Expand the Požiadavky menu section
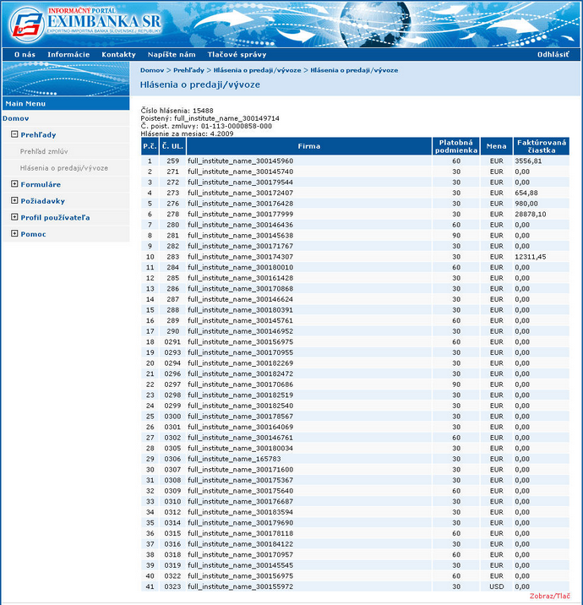This screenshot has height=605, width=583. (x=14, y=200)
